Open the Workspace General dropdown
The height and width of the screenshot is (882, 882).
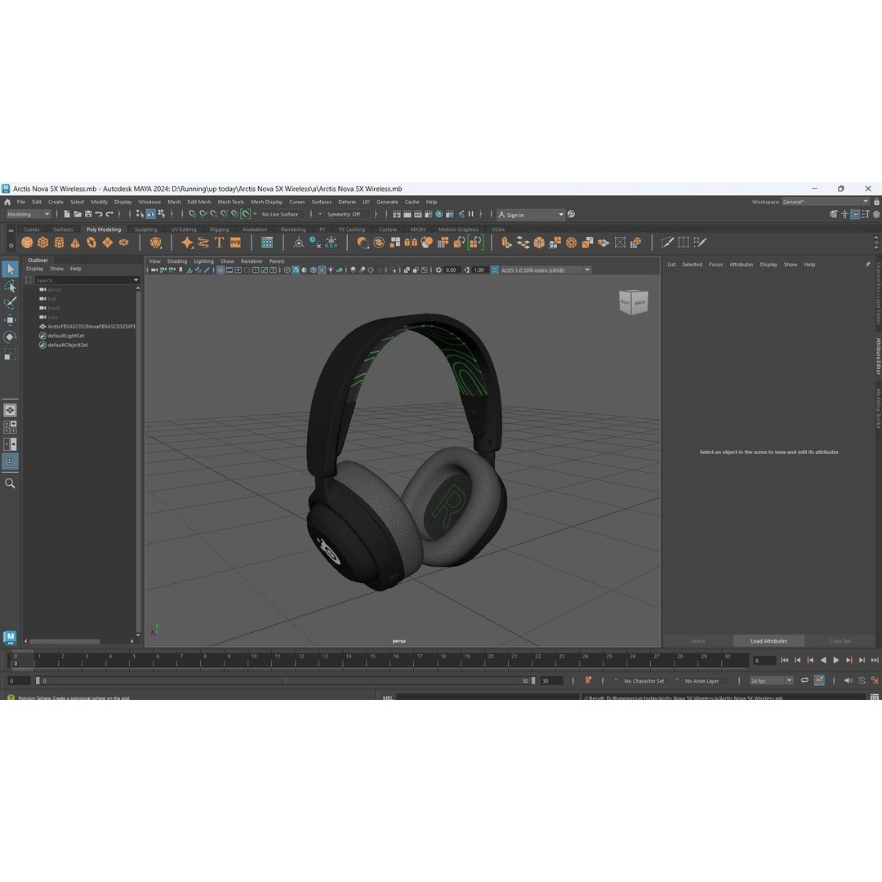pyautogui.click(x=826, y=202)
